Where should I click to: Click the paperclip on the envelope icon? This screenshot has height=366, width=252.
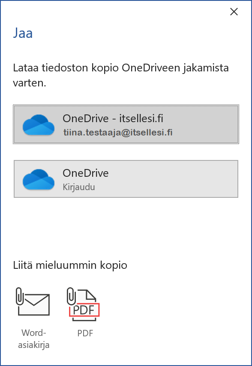20,296
